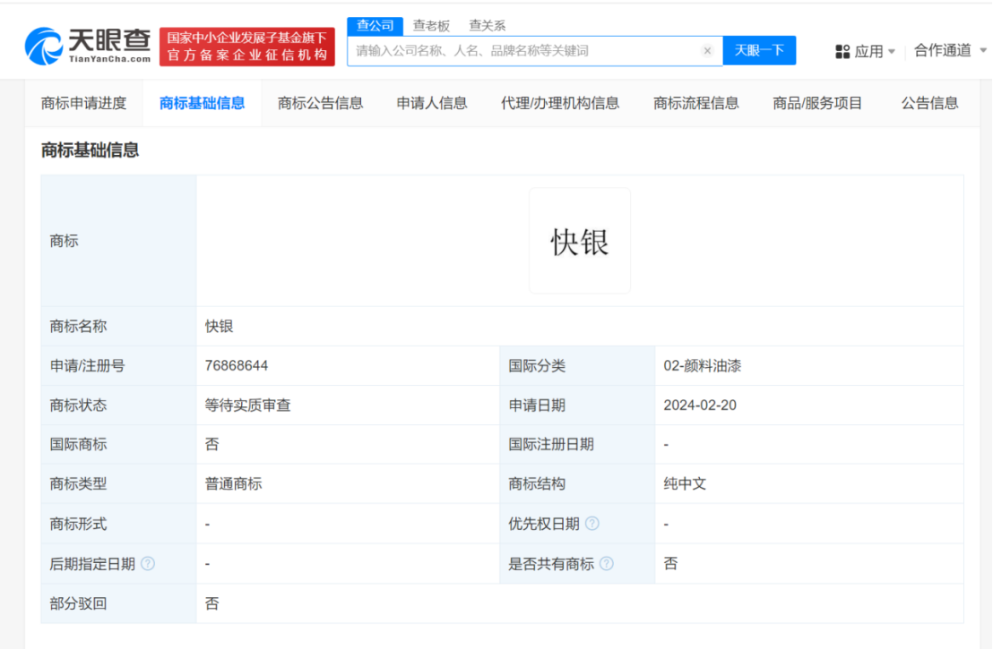
Task: Switch to the 查老板 search tab
Action: coord(431,26)
